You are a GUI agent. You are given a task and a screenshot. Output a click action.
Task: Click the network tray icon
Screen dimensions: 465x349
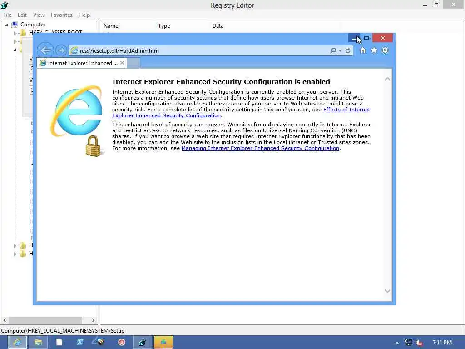(408, 343)
